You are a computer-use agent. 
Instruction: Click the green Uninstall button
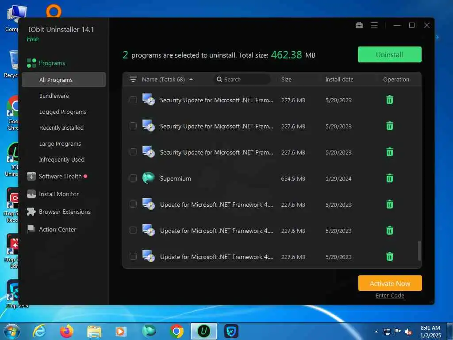pos(389,54)
